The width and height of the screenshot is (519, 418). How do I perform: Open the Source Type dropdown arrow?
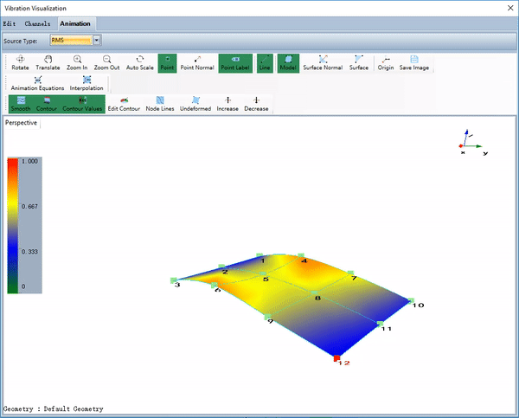point(96,41)
